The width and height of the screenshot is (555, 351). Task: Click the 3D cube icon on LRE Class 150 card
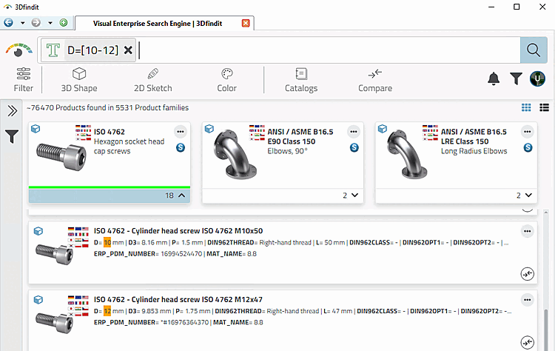pos(383,129)
